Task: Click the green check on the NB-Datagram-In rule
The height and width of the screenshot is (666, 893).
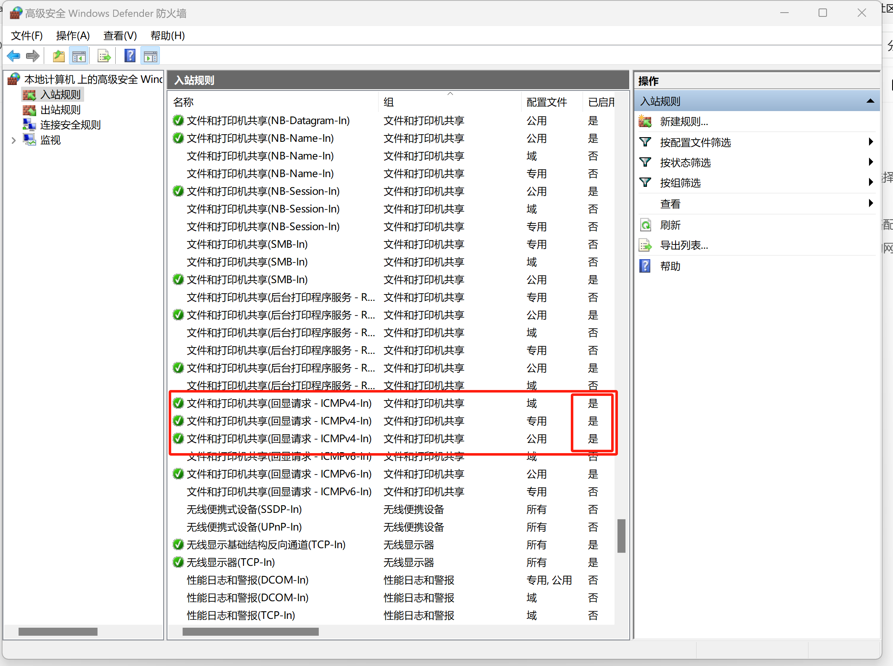Action: point(178,121)
